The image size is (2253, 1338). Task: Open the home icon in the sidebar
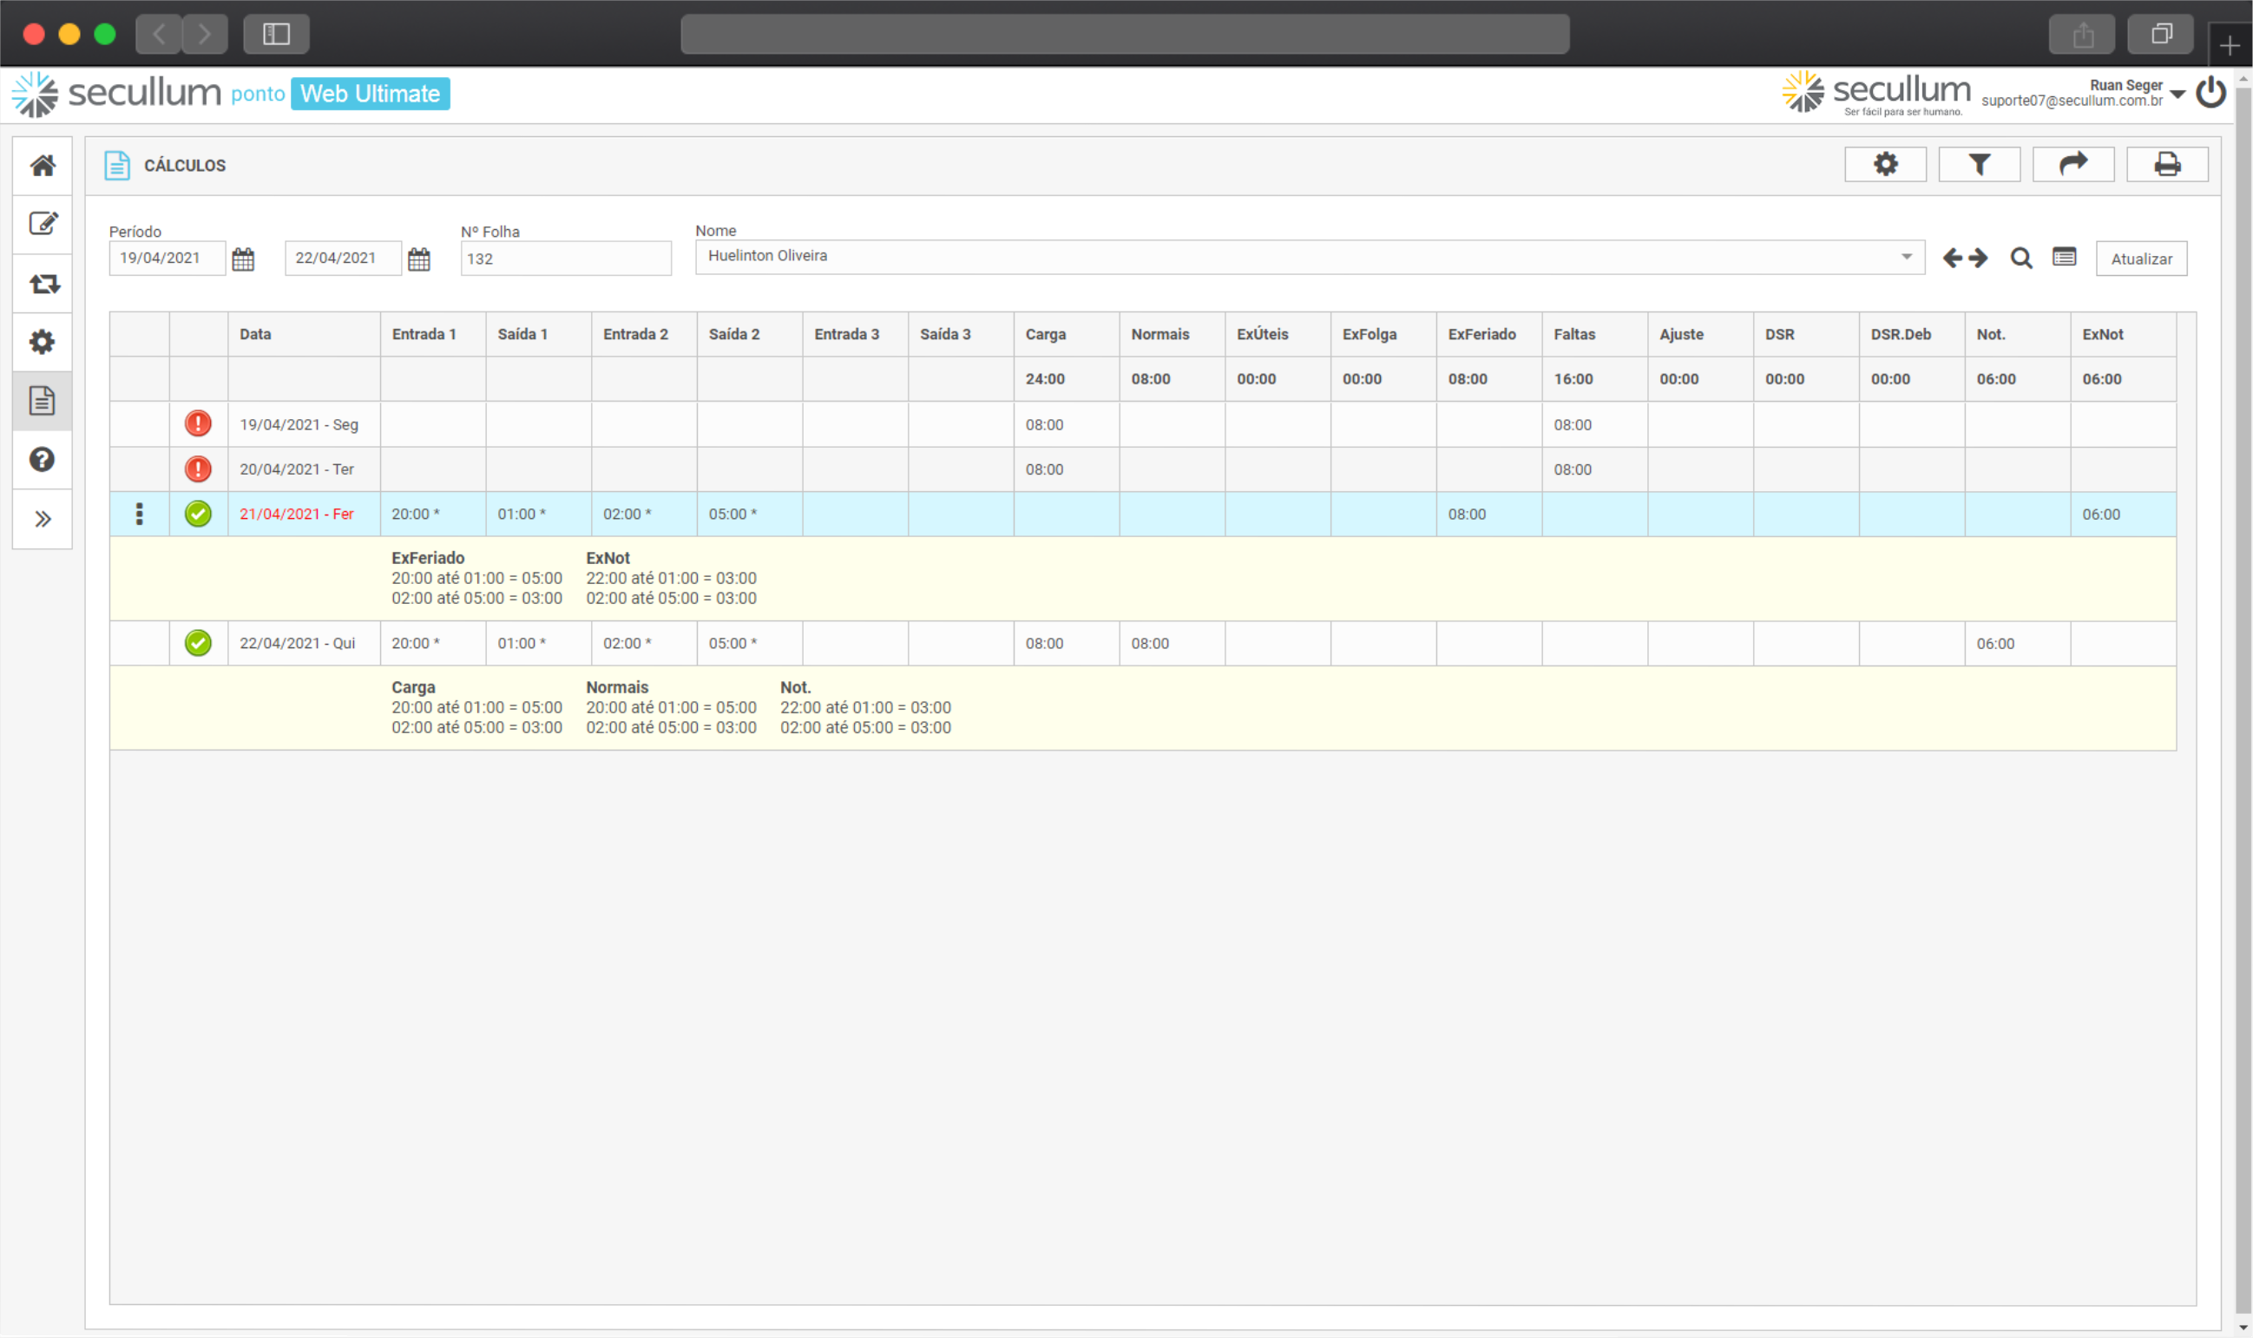click(43, 166)
